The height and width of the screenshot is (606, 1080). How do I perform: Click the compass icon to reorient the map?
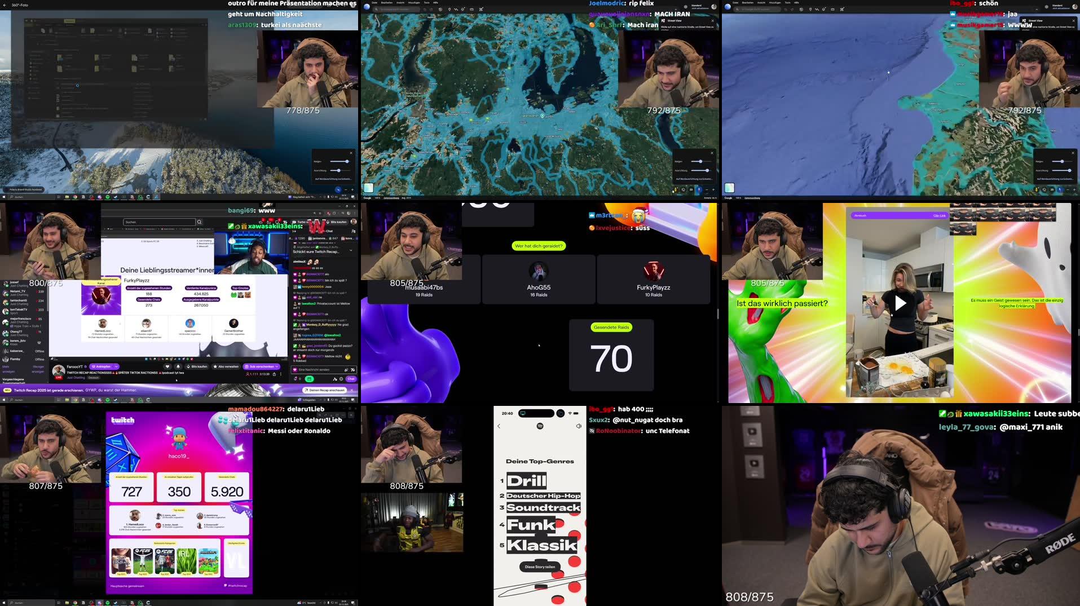tap(699, 190)
